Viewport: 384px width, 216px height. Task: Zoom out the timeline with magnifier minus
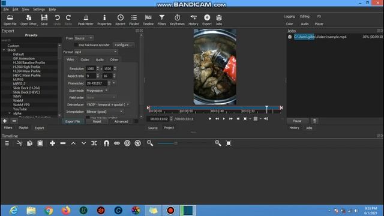[150, 143]
